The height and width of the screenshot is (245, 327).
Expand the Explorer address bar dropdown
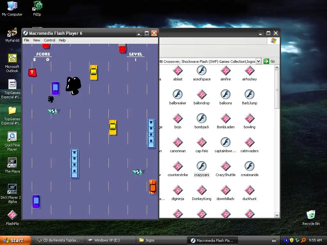(x=258, y=61)
